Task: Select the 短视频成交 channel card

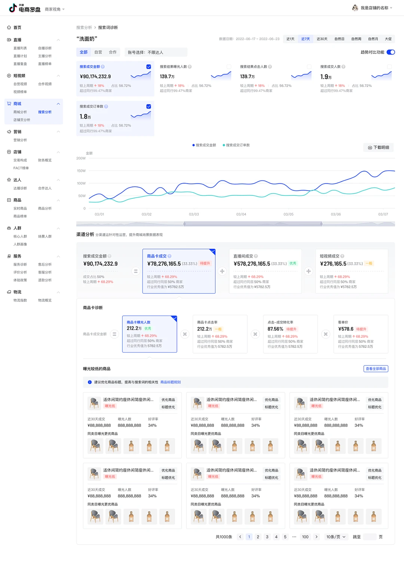Action: point(352,271)
